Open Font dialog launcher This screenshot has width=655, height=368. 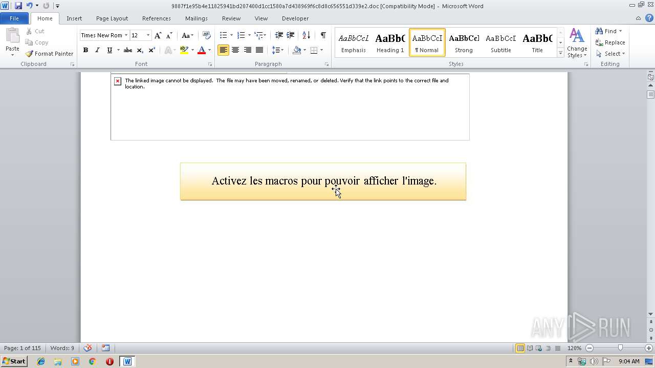[x=210, y=64]
